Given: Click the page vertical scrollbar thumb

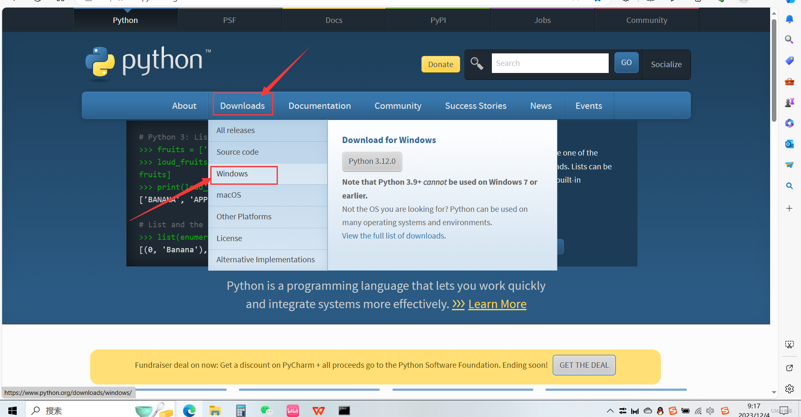Looking at the screenshot, I should click(x=774, y=71).
